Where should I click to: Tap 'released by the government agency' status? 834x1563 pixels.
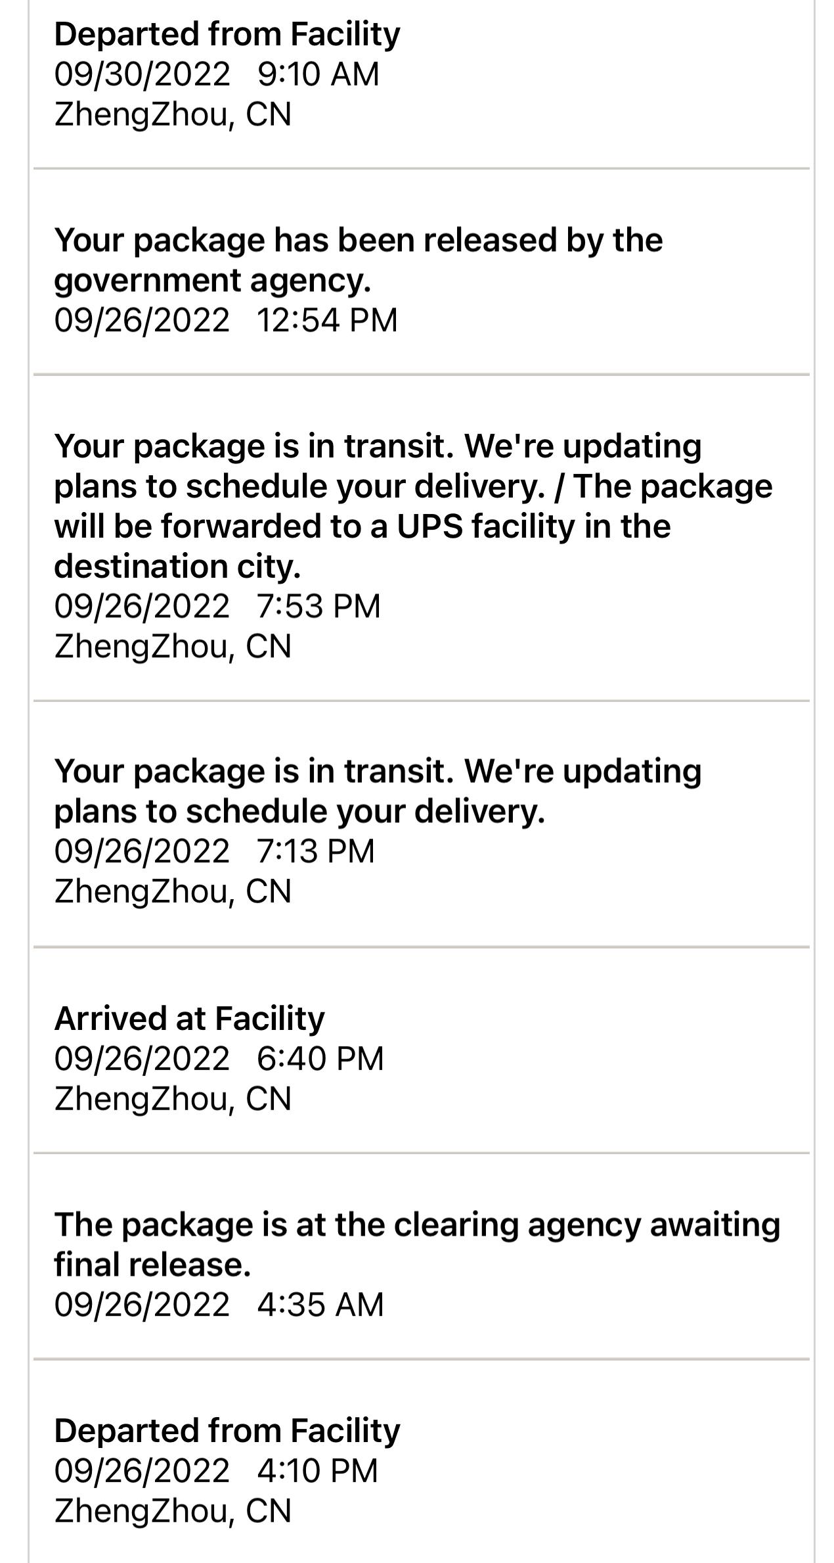[x=358, y=260]
